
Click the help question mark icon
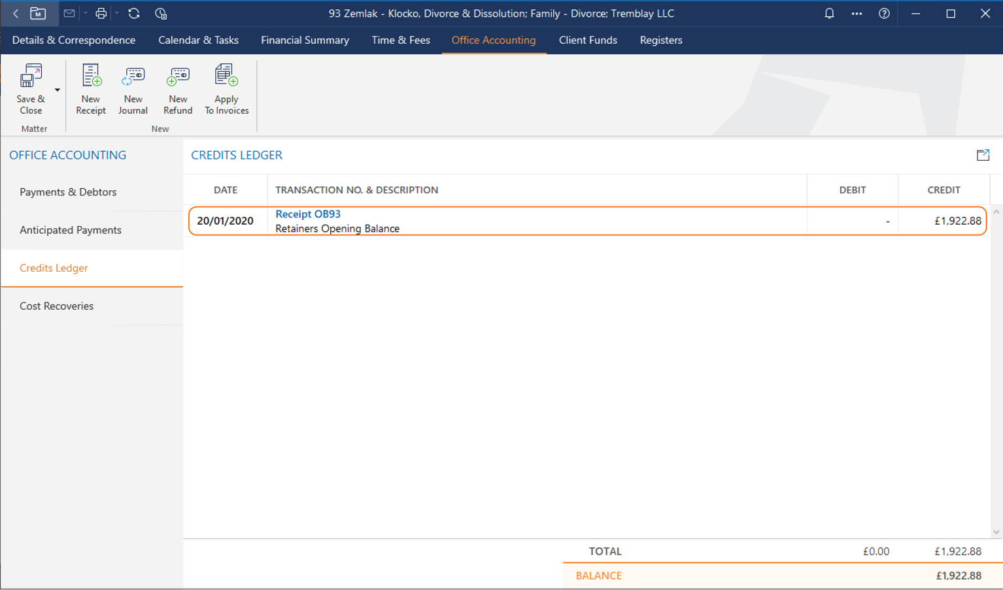[x=884, y=13]
